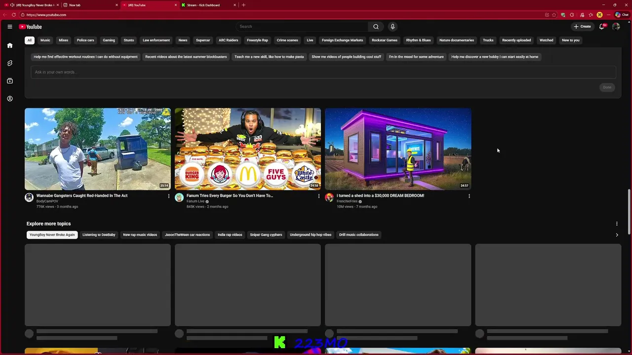This screenshot has height=355, width=632.
Task: Open Wannabe Gangsters Caught Red-Handed video title
Action: pyautogui.click(x=82, y=196)
